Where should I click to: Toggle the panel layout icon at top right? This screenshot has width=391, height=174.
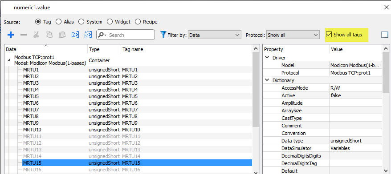tap(385, 35)
